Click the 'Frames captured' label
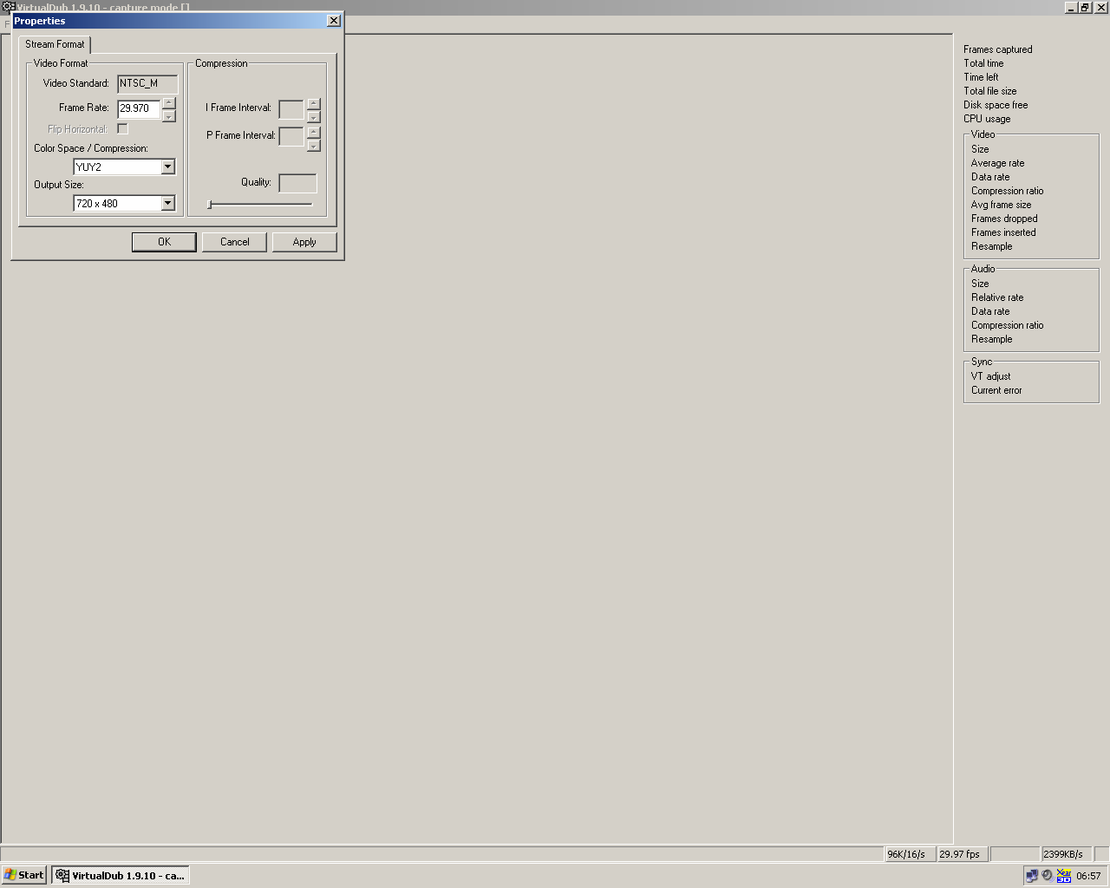 pyautogui.click(x=998, y=49)
